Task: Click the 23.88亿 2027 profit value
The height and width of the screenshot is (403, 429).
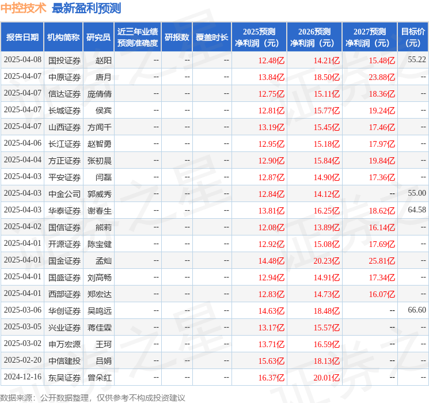Action: [x=382, y=77]
